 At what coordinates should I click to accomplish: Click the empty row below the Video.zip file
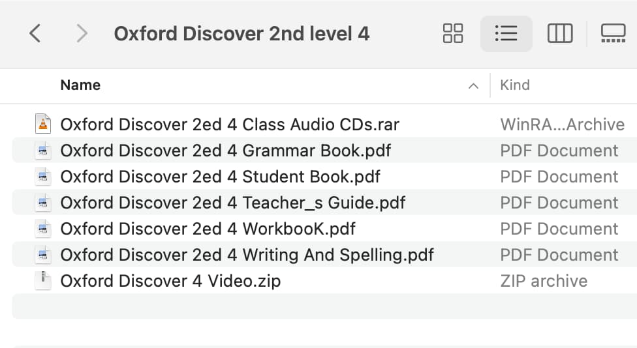coord(324,307)
